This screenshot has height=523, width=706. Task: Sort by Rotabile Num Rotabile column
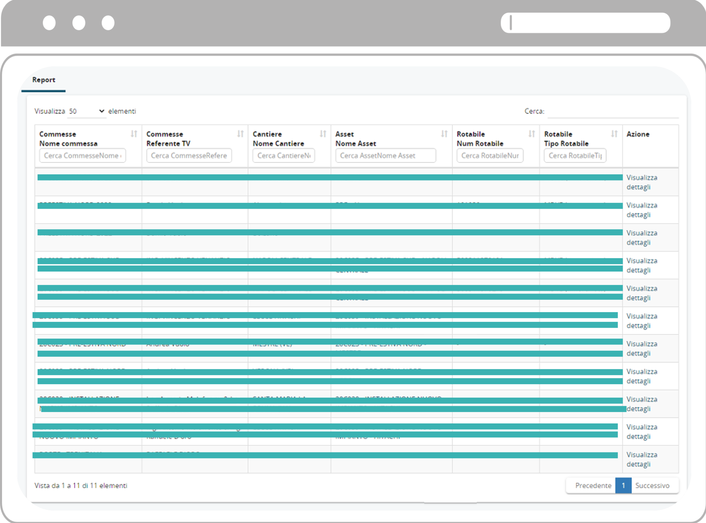point(532,134)
